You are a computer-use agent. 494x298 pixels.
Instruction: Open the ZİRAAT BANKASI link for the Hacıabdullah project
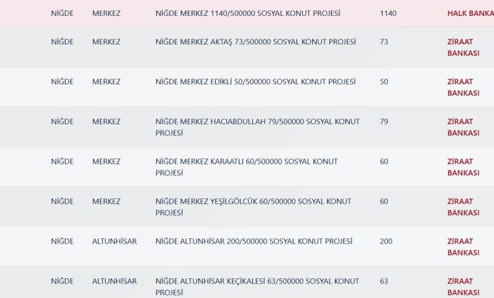tap(463, 127)
